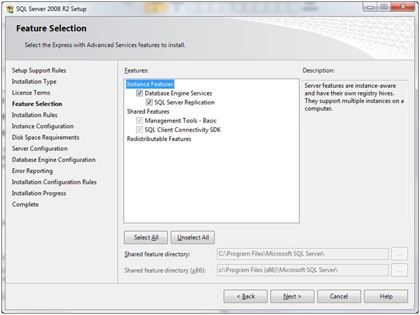Image resolution: width=420 pixels, height=315 pixels.
Task: Click the Select All button
Action: click(x=146, y=237)
